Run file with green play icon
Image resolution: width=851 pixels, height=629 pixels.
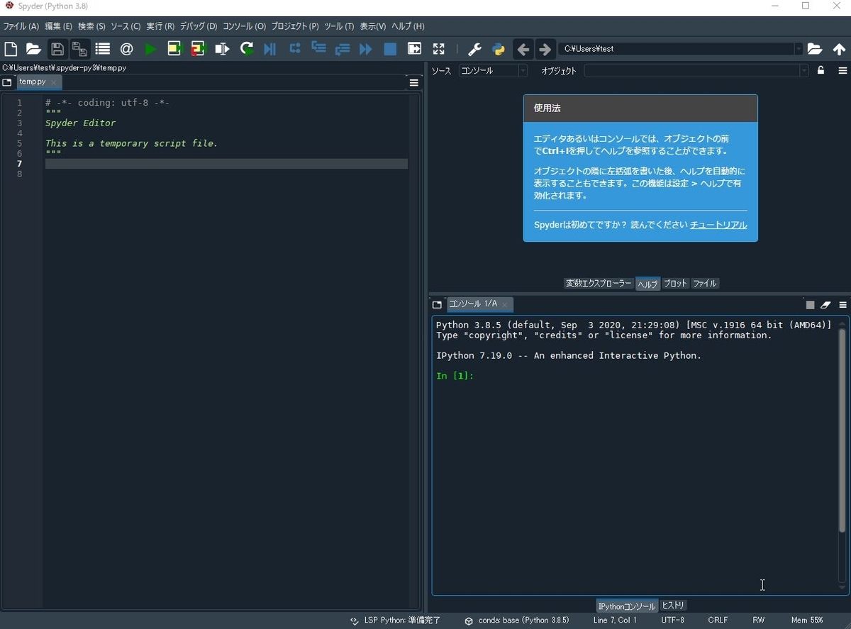pyautogui.click(x=150, y=49)
